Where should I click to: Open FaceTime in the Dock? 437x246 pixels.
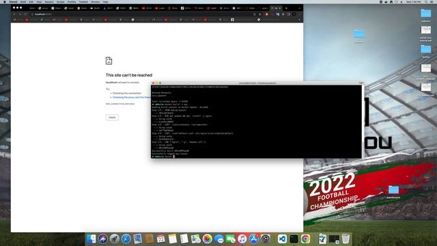coord(231,238)
